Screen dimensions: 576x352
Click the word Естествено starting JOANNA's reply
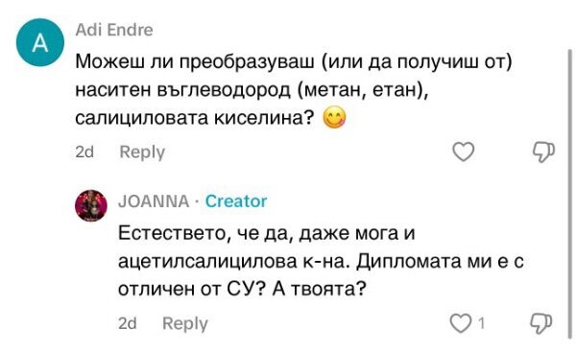click(172, 233)
